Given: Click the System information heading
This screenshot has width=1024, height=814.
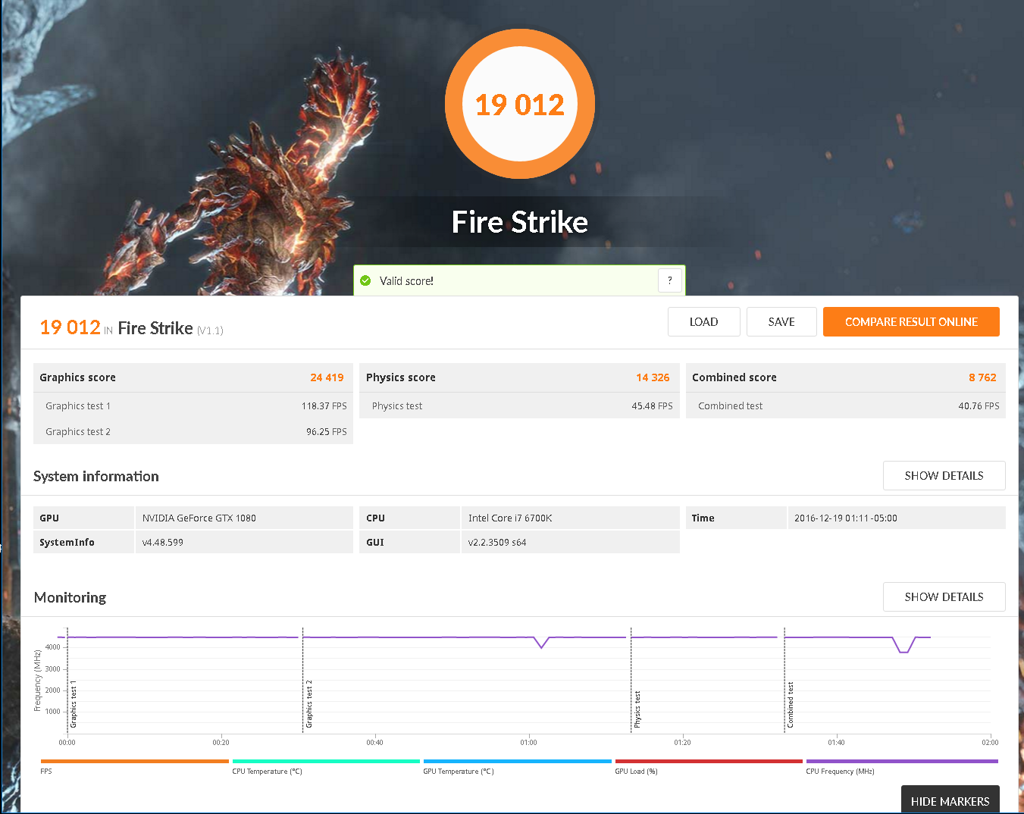Looking at the screenshot, I should point(96,476).
